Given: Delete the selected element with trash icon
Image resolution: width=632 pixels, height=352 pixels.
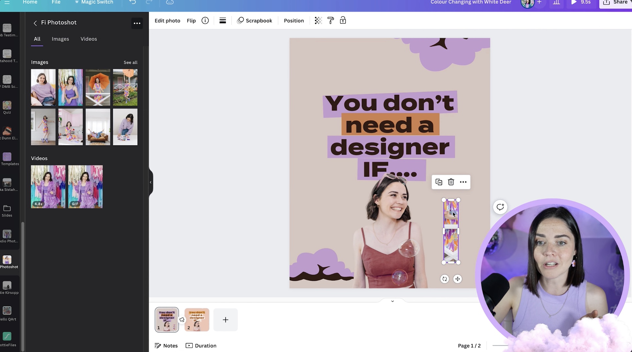Looking at the screenshot, I should [x=451, y=182].
